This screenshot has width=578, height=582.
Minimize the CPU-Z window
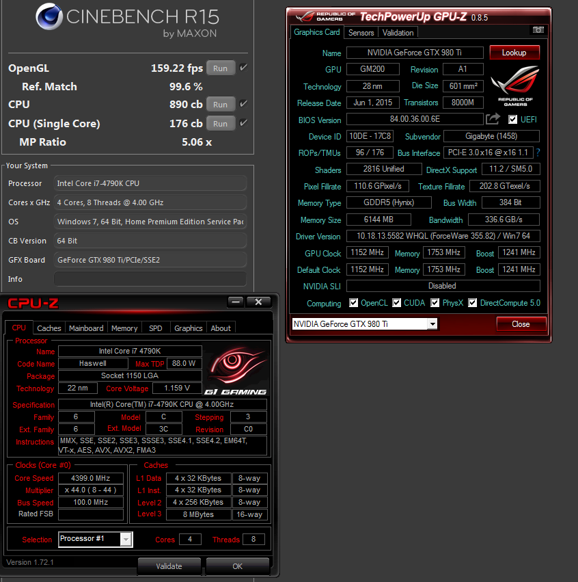[x=236, y=302]
